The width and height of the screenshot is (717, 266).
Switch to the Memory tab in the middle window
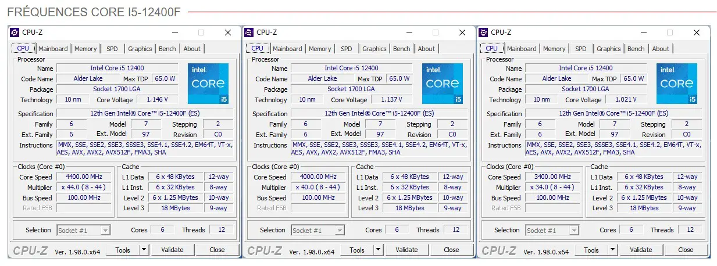click(320, 49)
